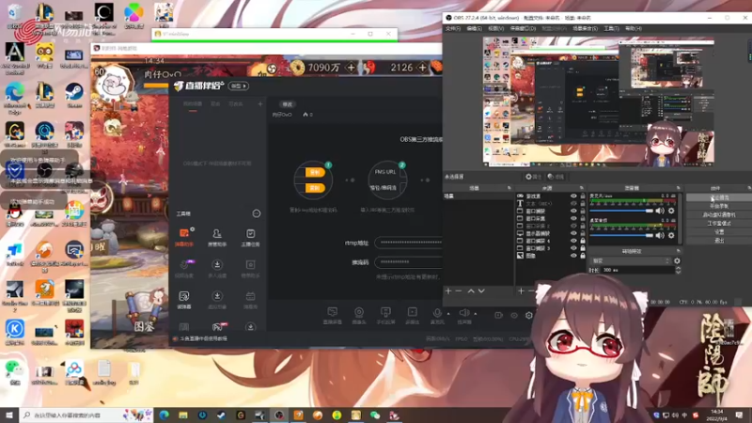Open 麦克风/Aux gear settings in mixer
The width and height of the screenshot is (752, 423).
tap(671, 211)
